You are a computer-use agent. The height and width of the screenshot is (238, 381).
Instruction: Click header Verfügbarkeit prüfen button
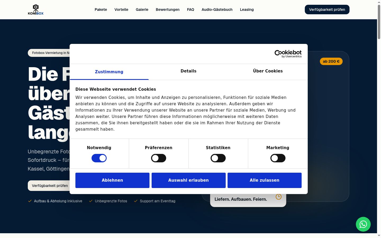327,10
